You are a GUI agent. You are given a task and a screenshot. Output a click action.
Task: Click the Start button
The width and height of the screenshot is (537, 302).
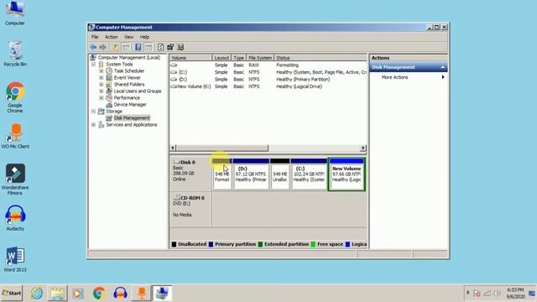tap(11, 293)
